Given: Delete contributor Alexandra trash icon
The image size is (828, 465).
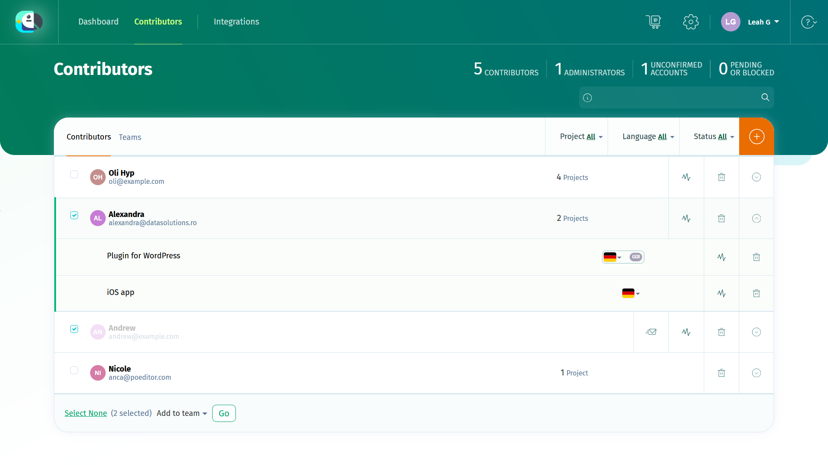Looking at the screenshot, I should click(721, 218).
